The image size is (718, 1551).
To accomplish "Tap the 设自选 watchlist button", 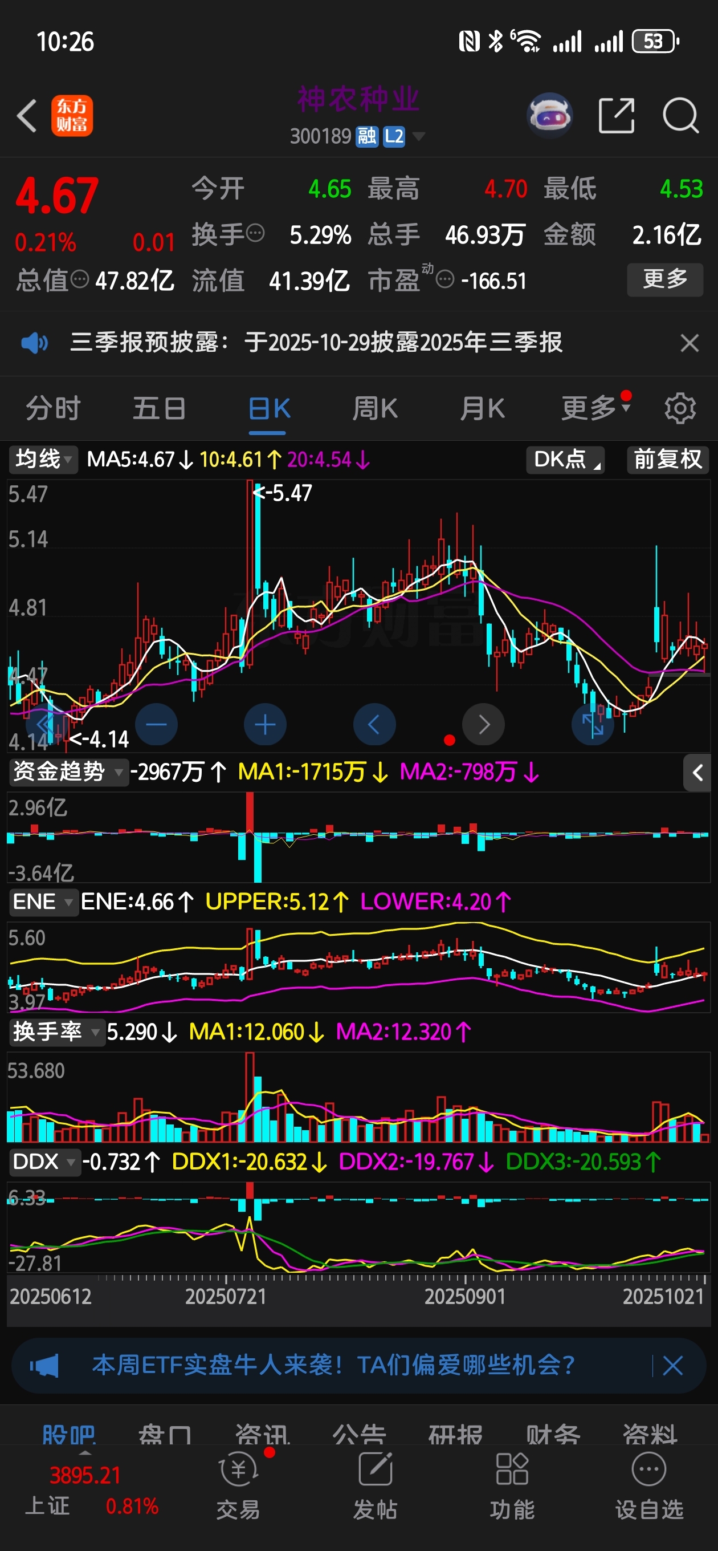I will click(650, 1486).
